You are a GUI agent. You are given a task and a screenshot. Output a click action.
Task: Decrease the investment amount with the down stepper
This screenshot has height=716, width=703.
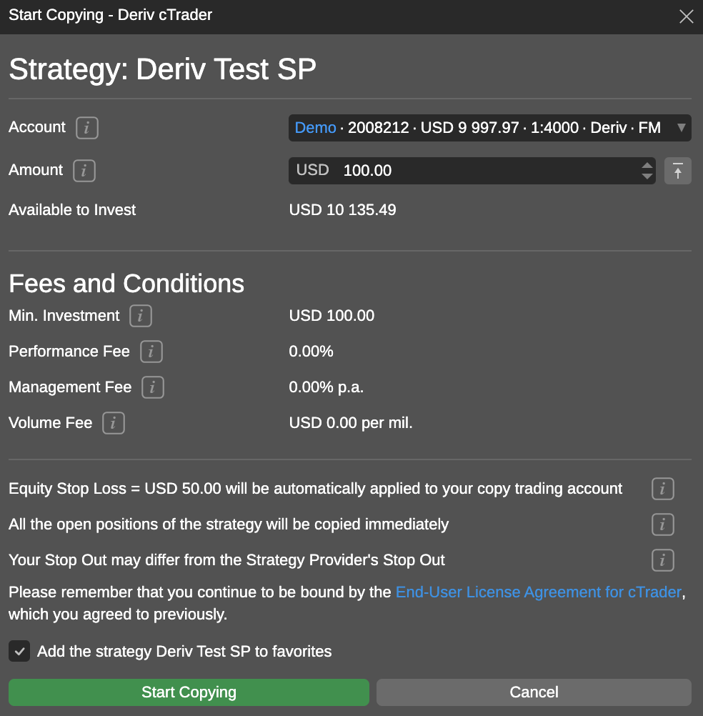(647, 175)
